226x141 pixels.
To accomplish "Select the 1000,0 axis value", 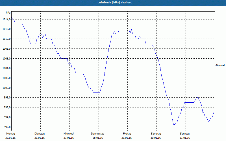I will [6, 88].
